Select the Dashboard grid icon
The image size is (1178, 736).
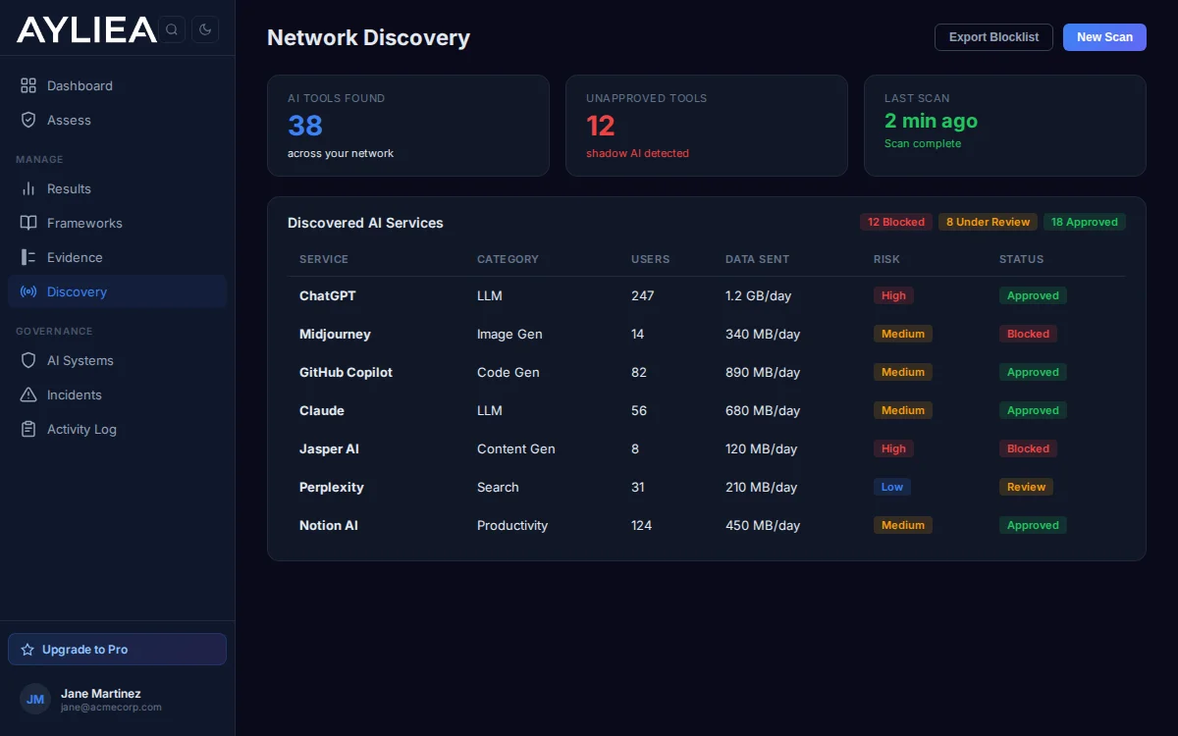pyautogui.click(x=27, y=85)
